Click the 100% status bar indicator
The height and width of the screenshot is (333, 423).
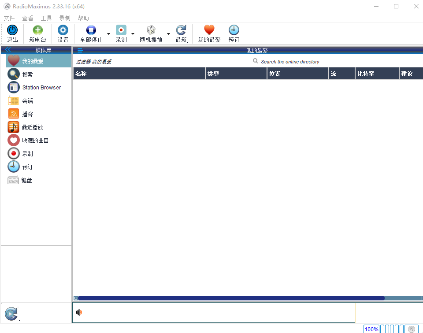tap(371, 329)
